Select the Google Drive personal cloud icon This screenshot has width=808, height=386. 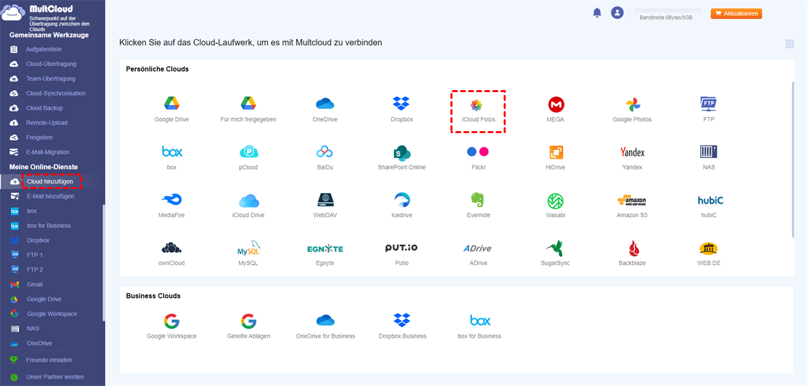(171, 104)
